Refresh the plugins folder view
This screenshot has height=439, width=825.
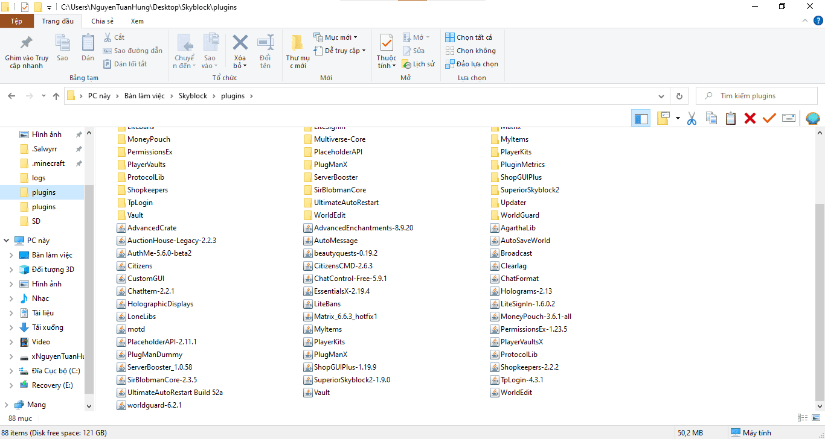coord(679,96)
